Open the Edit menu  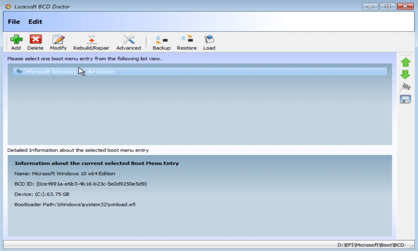35,21
